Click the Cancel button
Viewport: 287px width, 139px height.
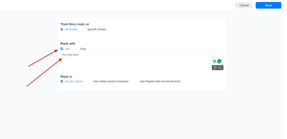point(244,5)
